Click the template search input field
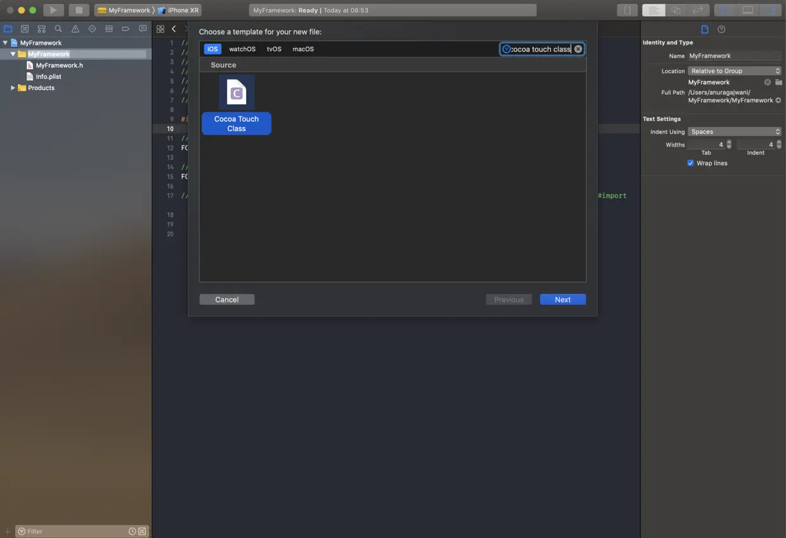 [541, 49]
